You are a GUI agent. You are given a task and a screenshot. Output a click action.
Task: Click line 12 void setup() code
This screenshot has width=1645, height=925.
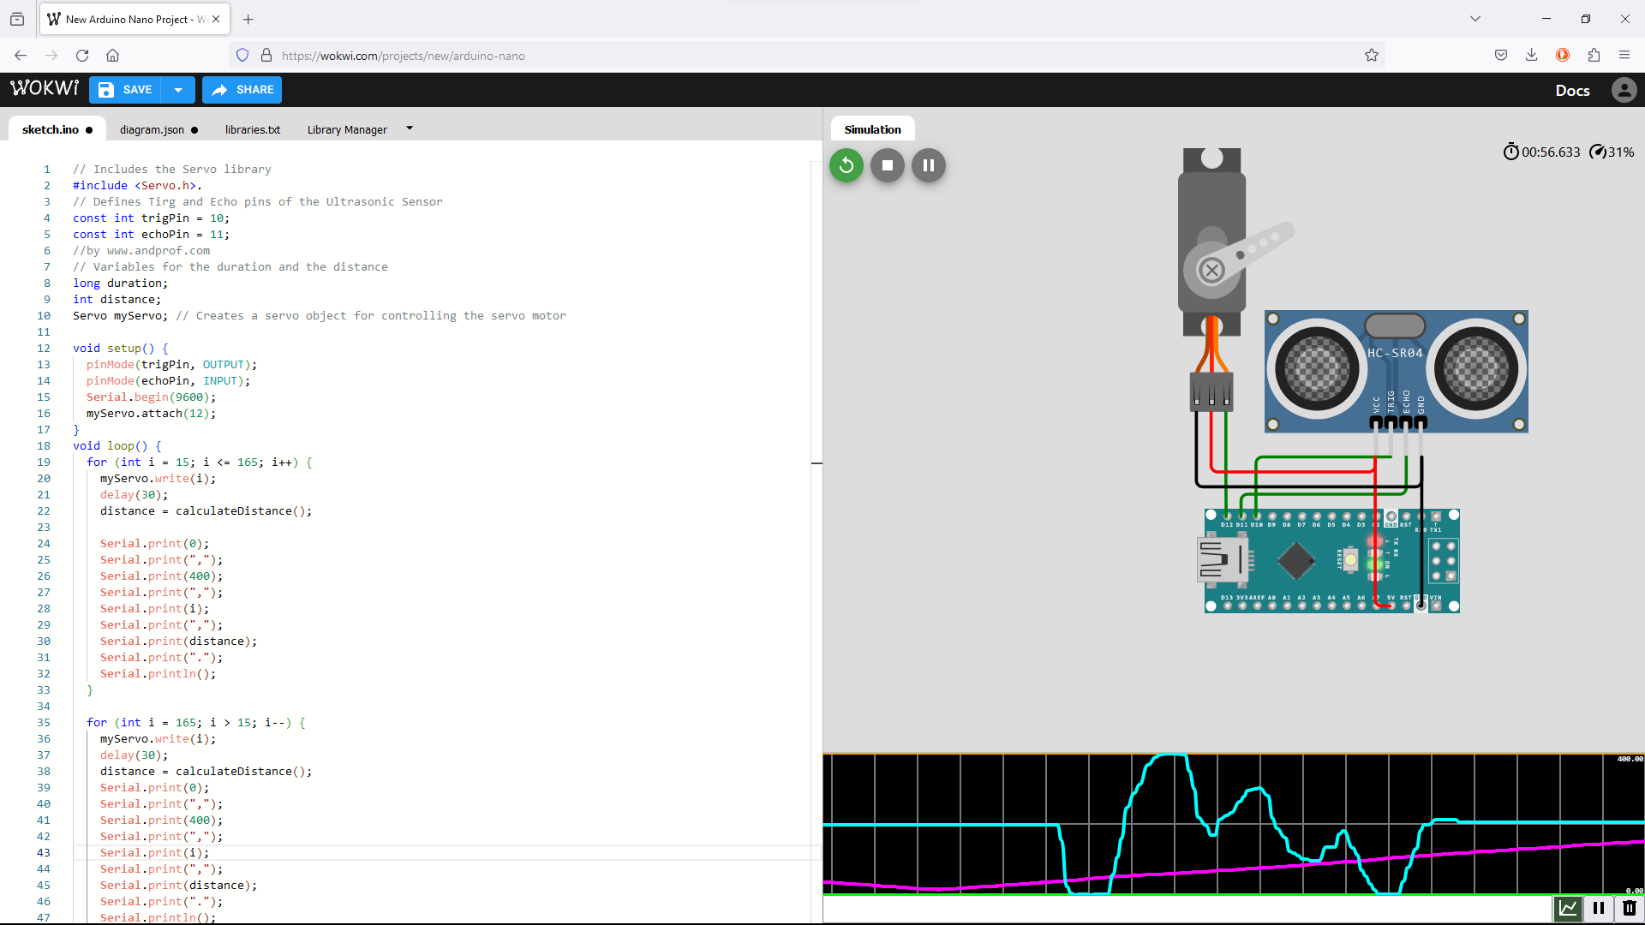(121, 349)
